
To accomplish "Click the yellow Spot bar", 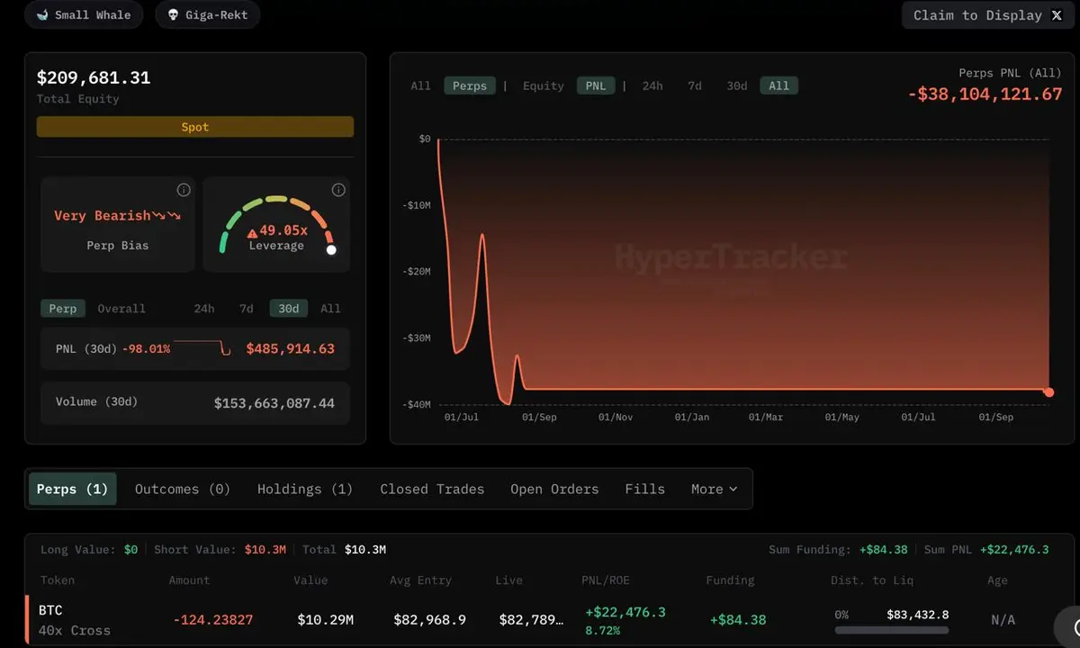I will coord(195,127).
